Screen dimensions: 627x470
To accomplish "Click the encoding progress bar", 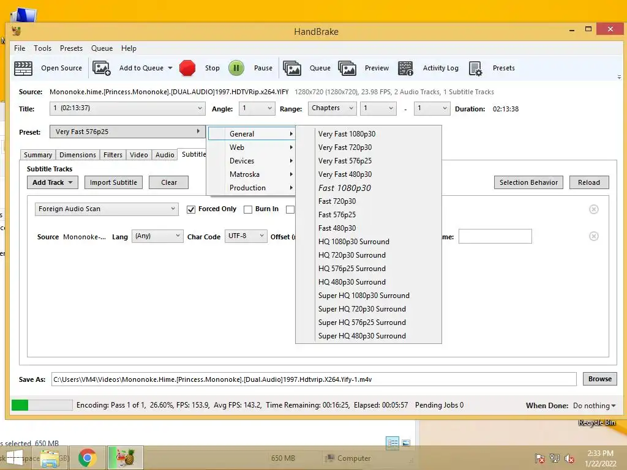I will pos(42,405).
